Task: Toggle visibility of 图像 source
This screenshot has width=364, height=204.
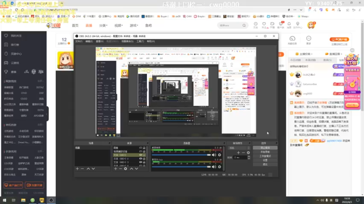Action: tap(141, 148)
